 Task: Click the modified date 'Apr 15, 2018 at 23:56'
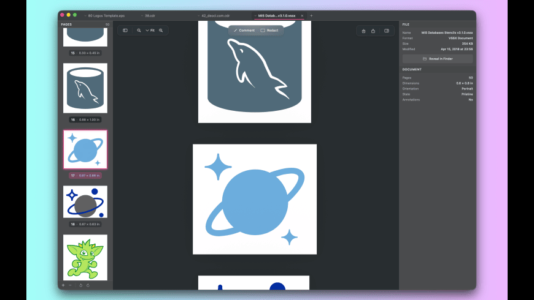457,49
